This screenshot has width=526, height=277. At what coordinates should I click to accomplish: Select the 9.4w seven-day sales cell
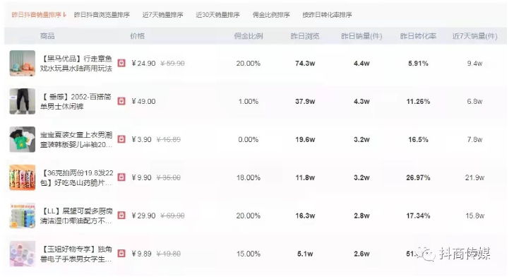click(x=474, y=63)
